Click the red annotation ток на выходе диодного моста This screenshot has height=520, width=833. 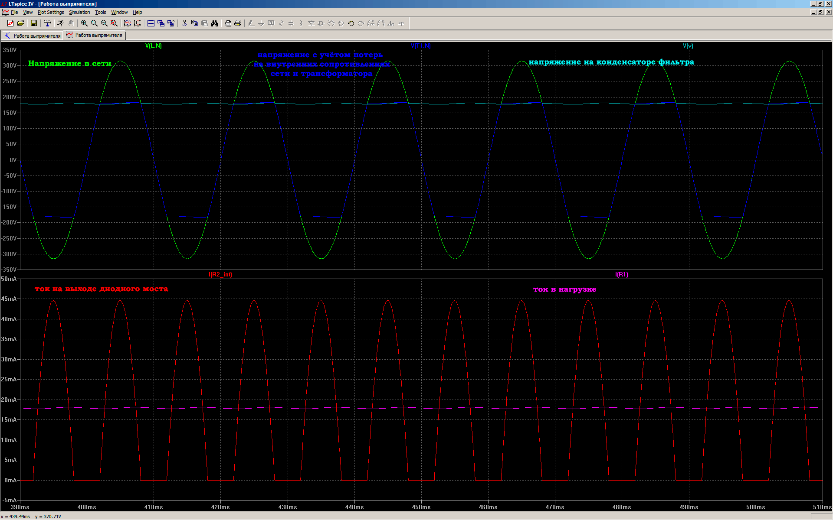tap(101, 289)
